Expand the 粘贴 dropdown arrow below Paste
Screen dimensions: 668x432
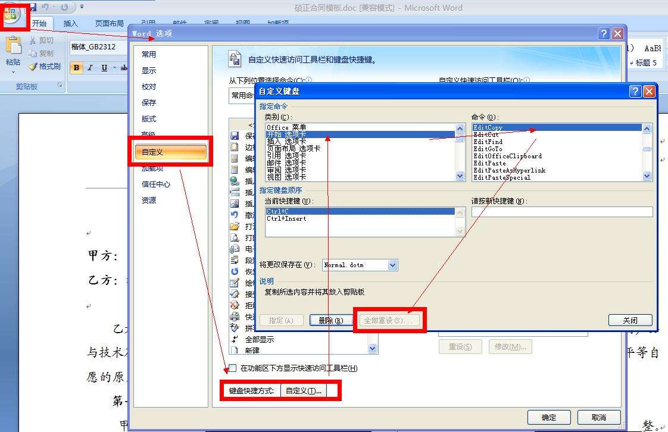(x=13, y=73)
